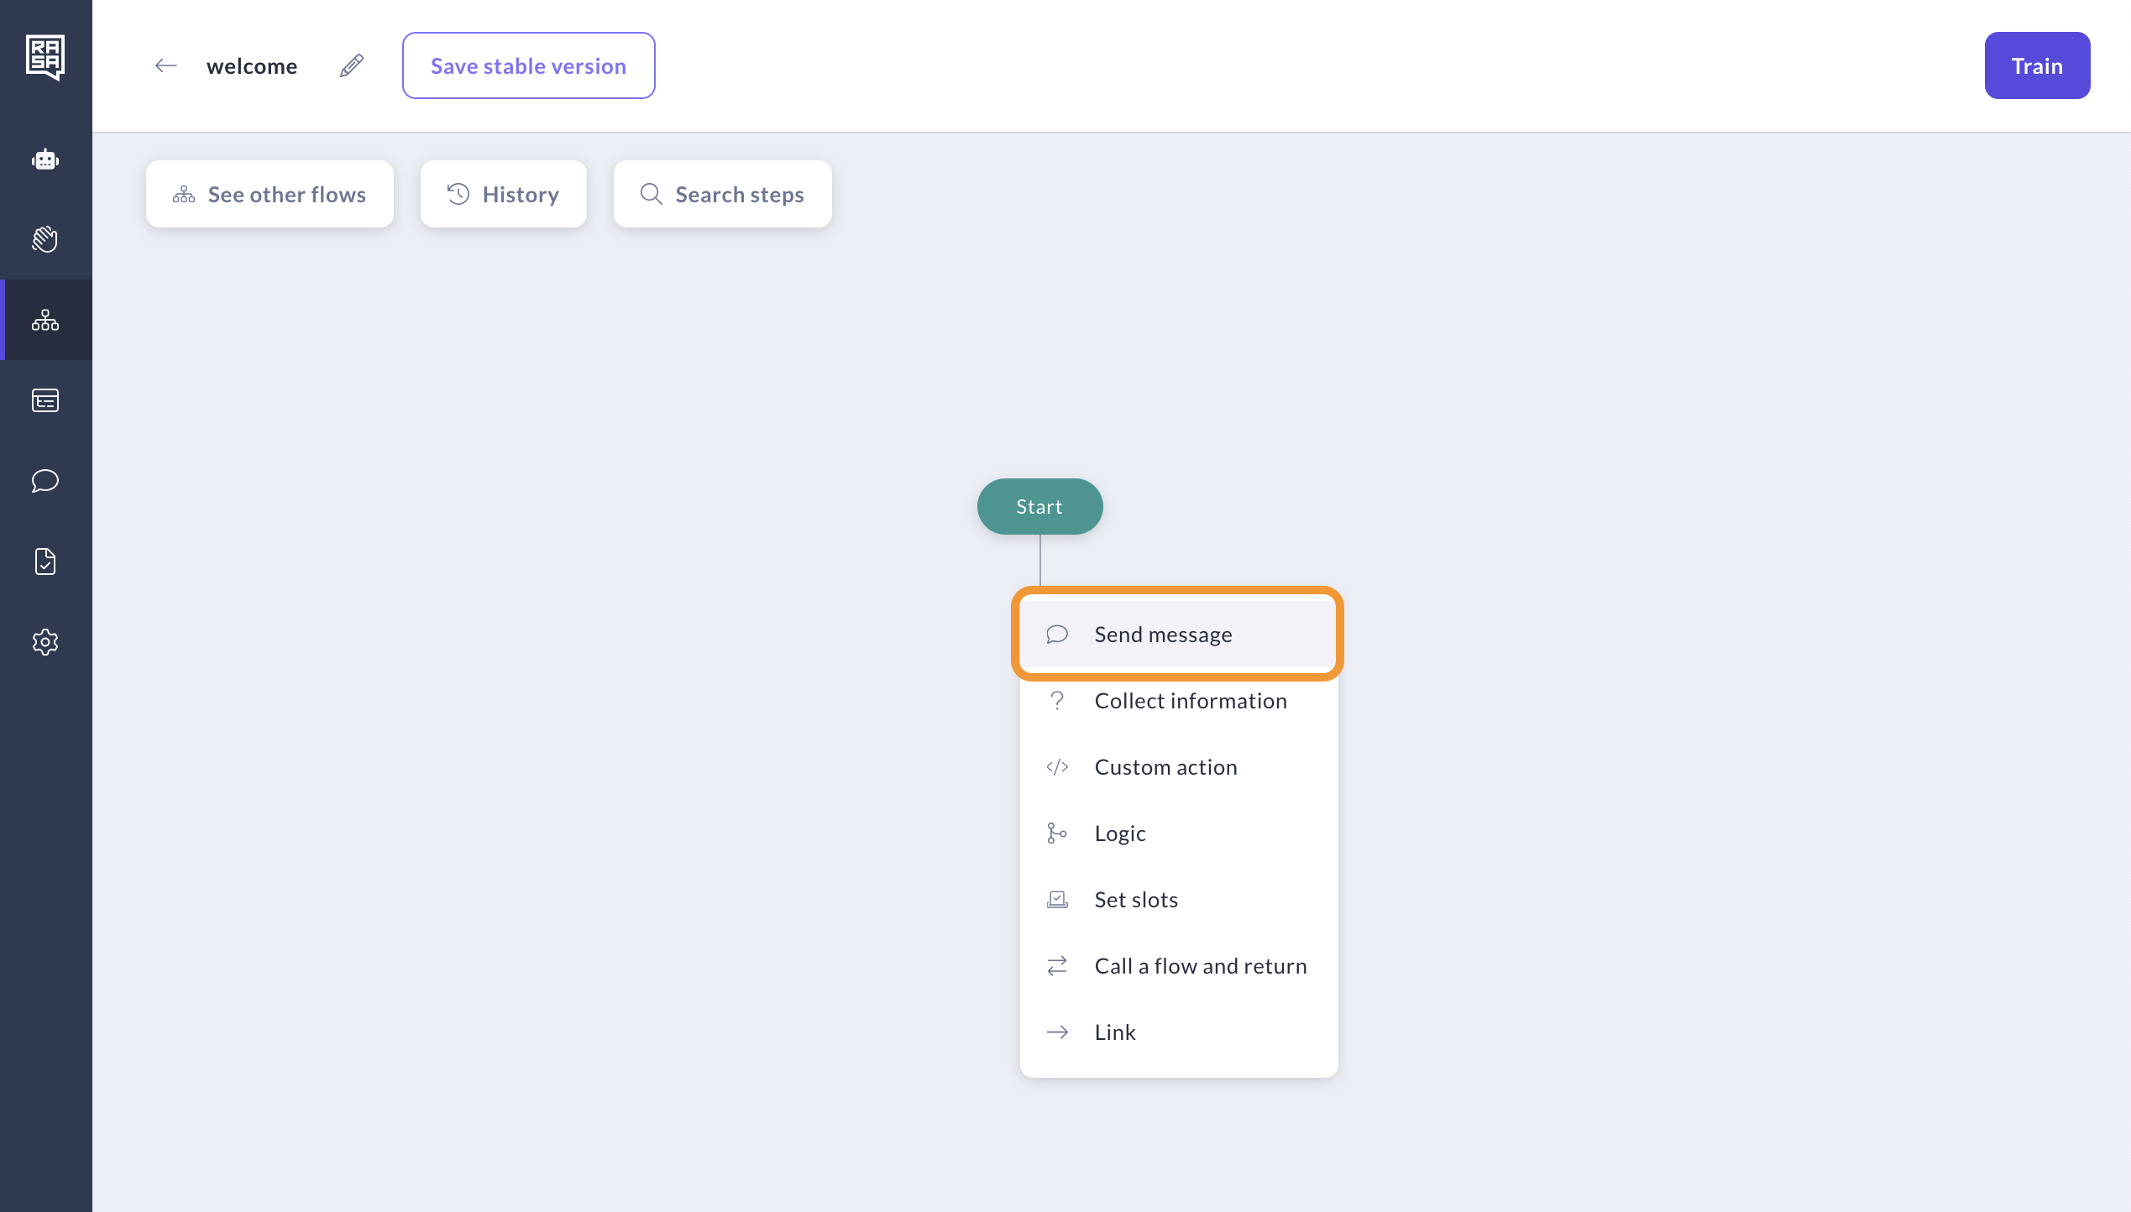Click the Train button

[2036, 65]
